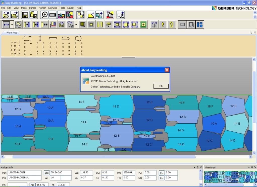Open the Thumbnail panel dropdown arrow
This screenshot has width=257, height=187.
click(249, 167)
